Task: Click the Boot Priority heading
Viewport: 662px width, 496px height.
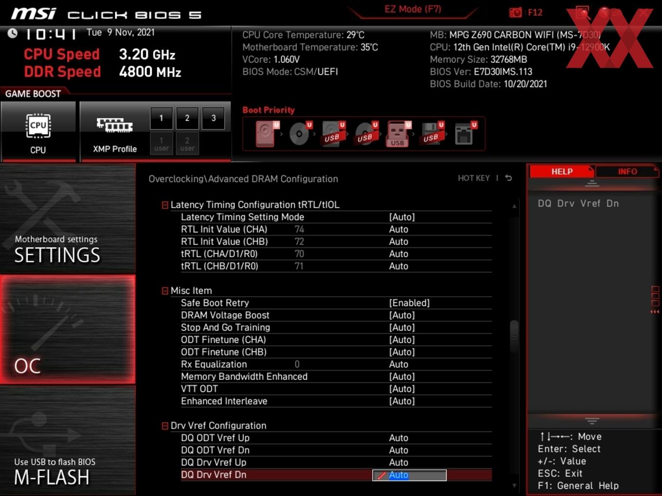Action: coord(269,110)
